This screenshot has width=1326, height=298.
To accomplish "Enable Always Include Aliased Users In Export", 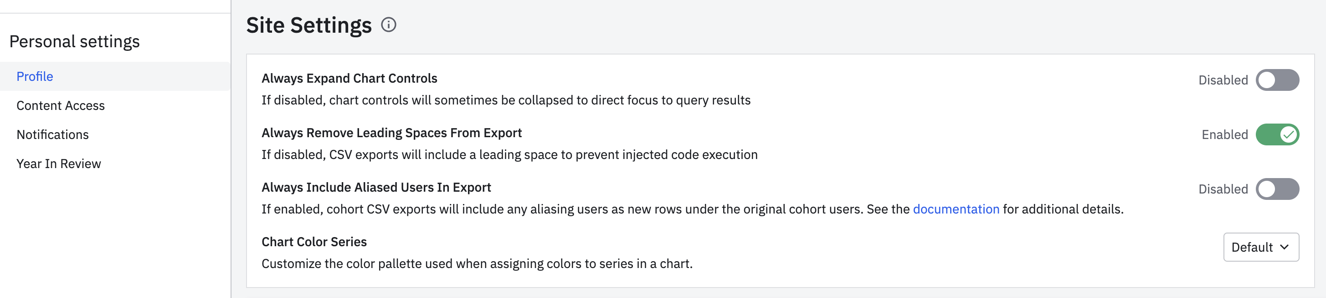I will point(1278,189).
